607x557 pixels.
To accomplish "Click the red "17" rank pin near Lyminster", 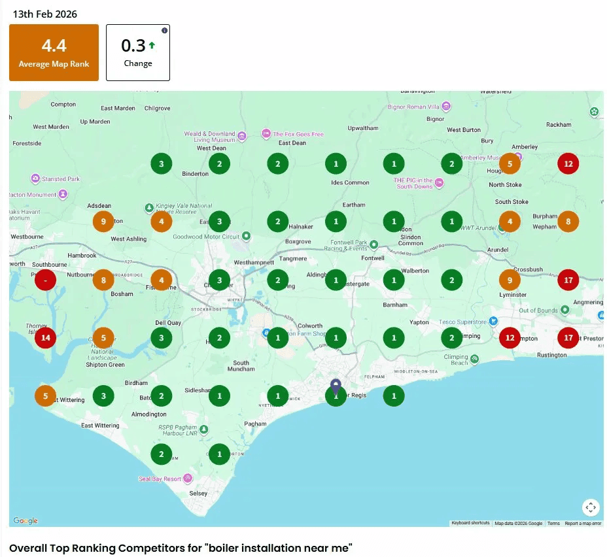I will click(x=568, y=280).
